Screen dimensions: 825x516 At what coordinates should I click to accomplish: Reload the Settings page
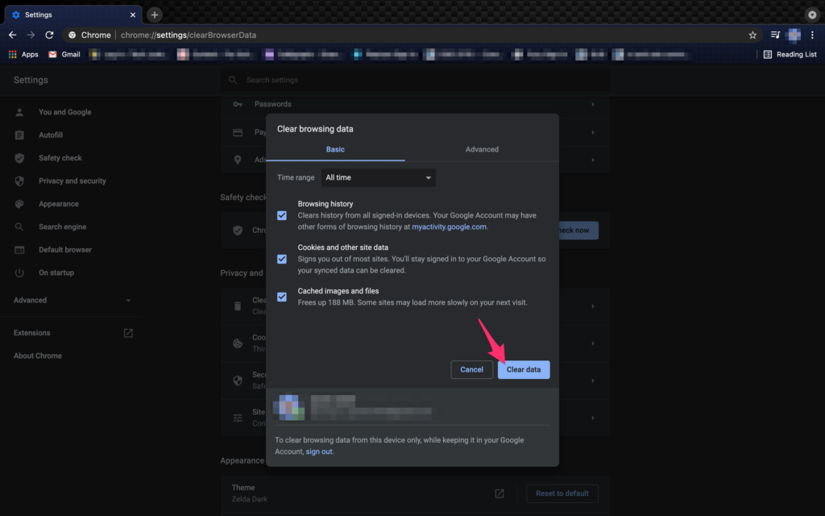50,35
